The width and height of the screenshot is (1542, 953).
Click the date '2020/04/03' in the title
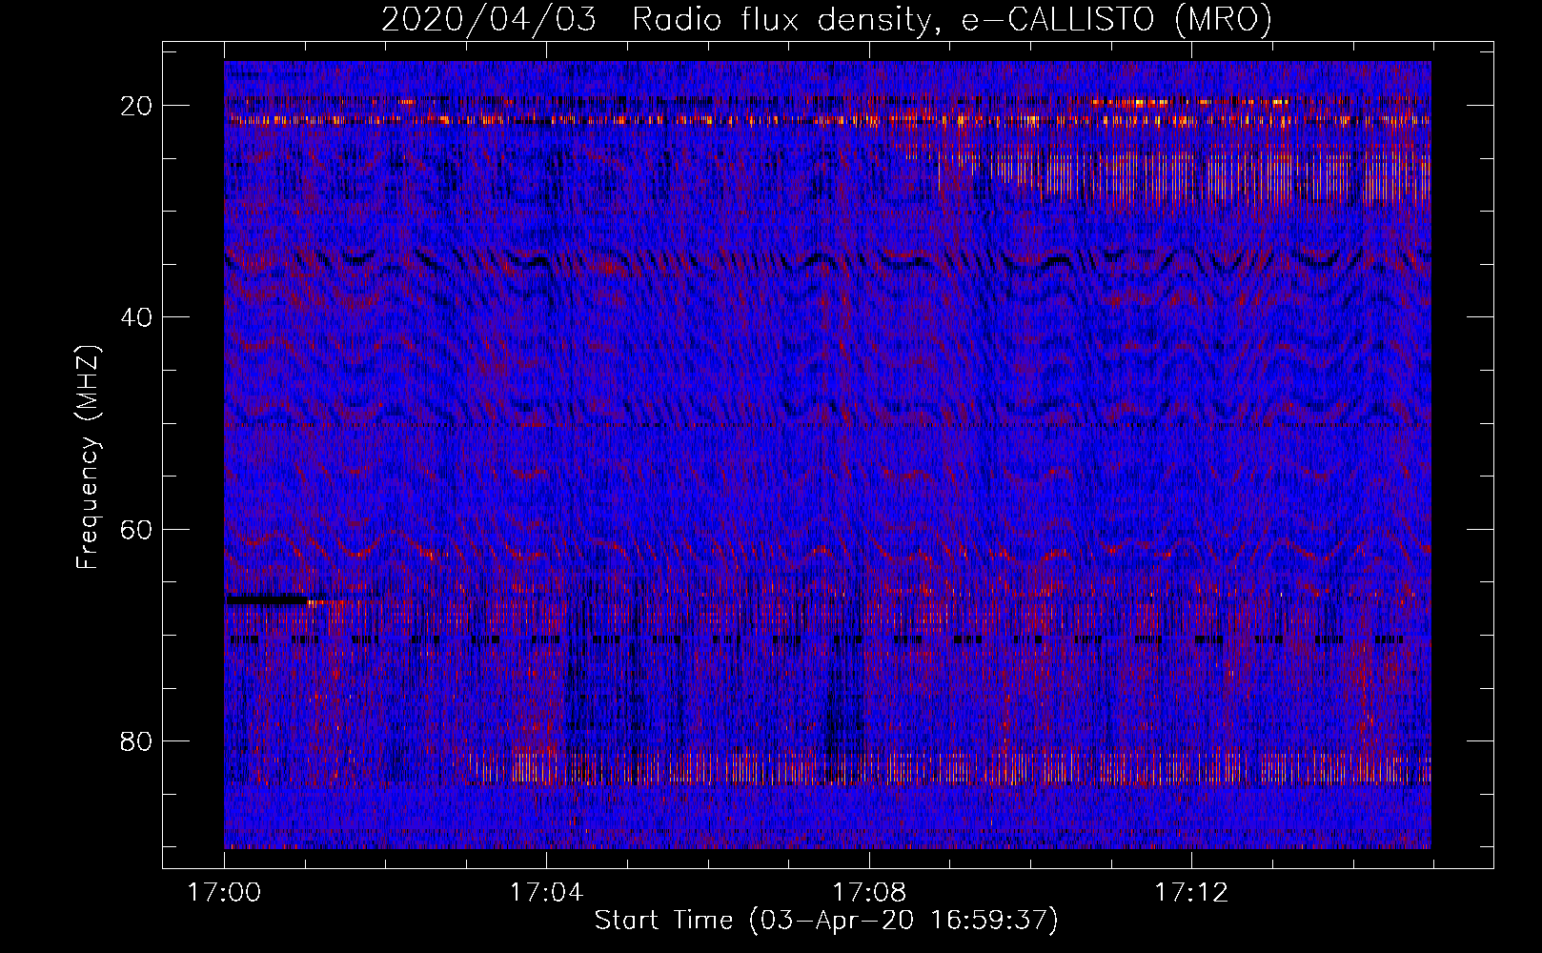489,19
